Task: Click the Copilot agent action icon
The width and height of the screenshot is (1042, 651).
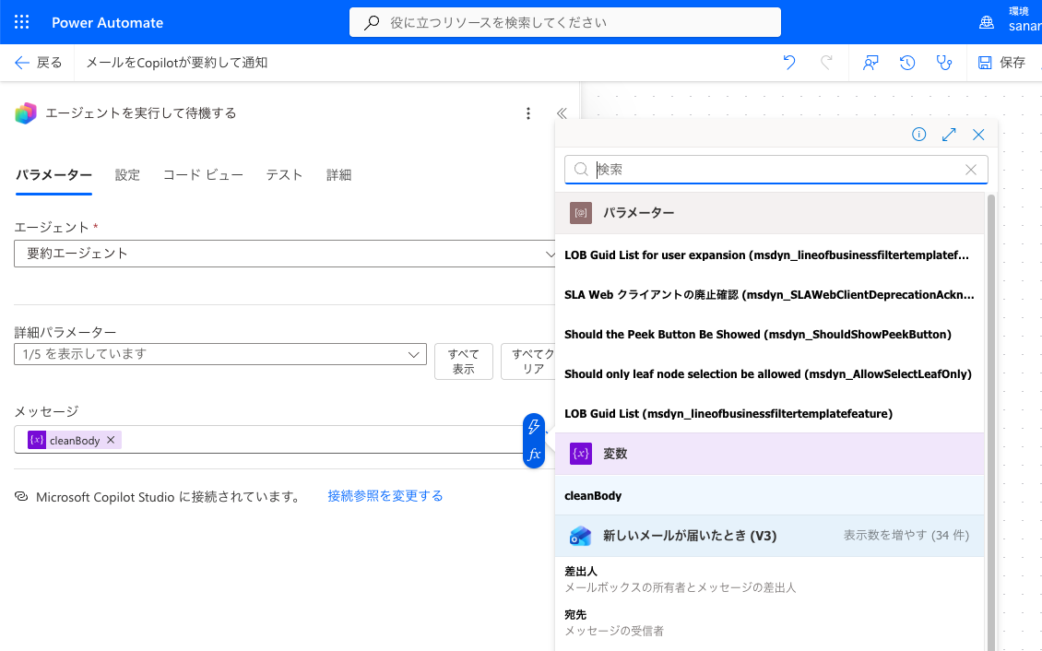Action: [x=26, y=113]
